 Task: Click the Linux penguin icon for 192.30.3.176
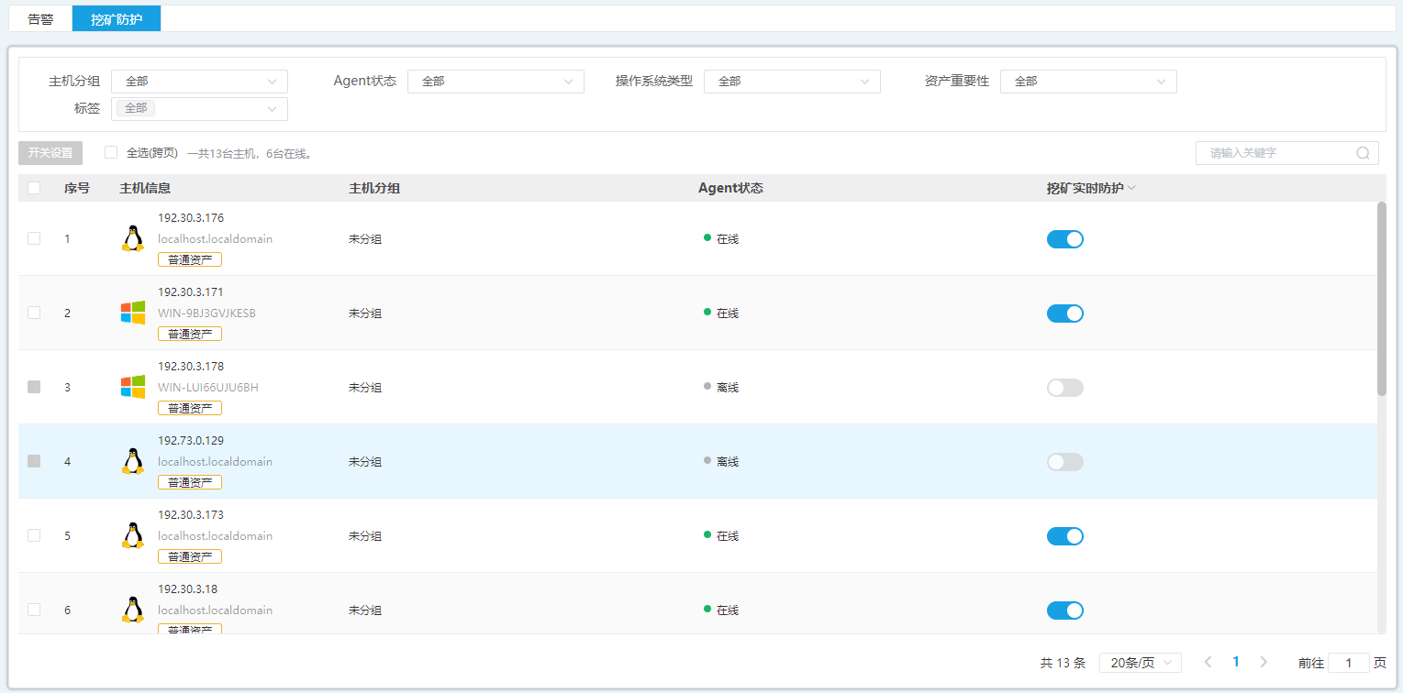pos(133,238)
